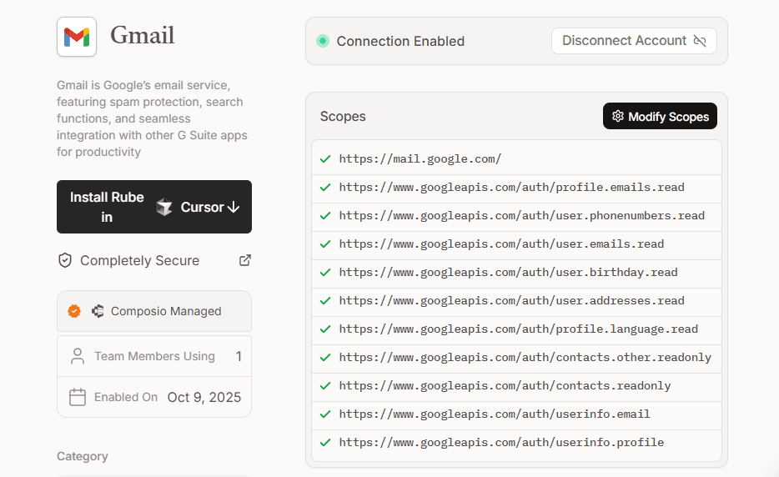Click the checkmark beside user.birthday.read scope

325,273
